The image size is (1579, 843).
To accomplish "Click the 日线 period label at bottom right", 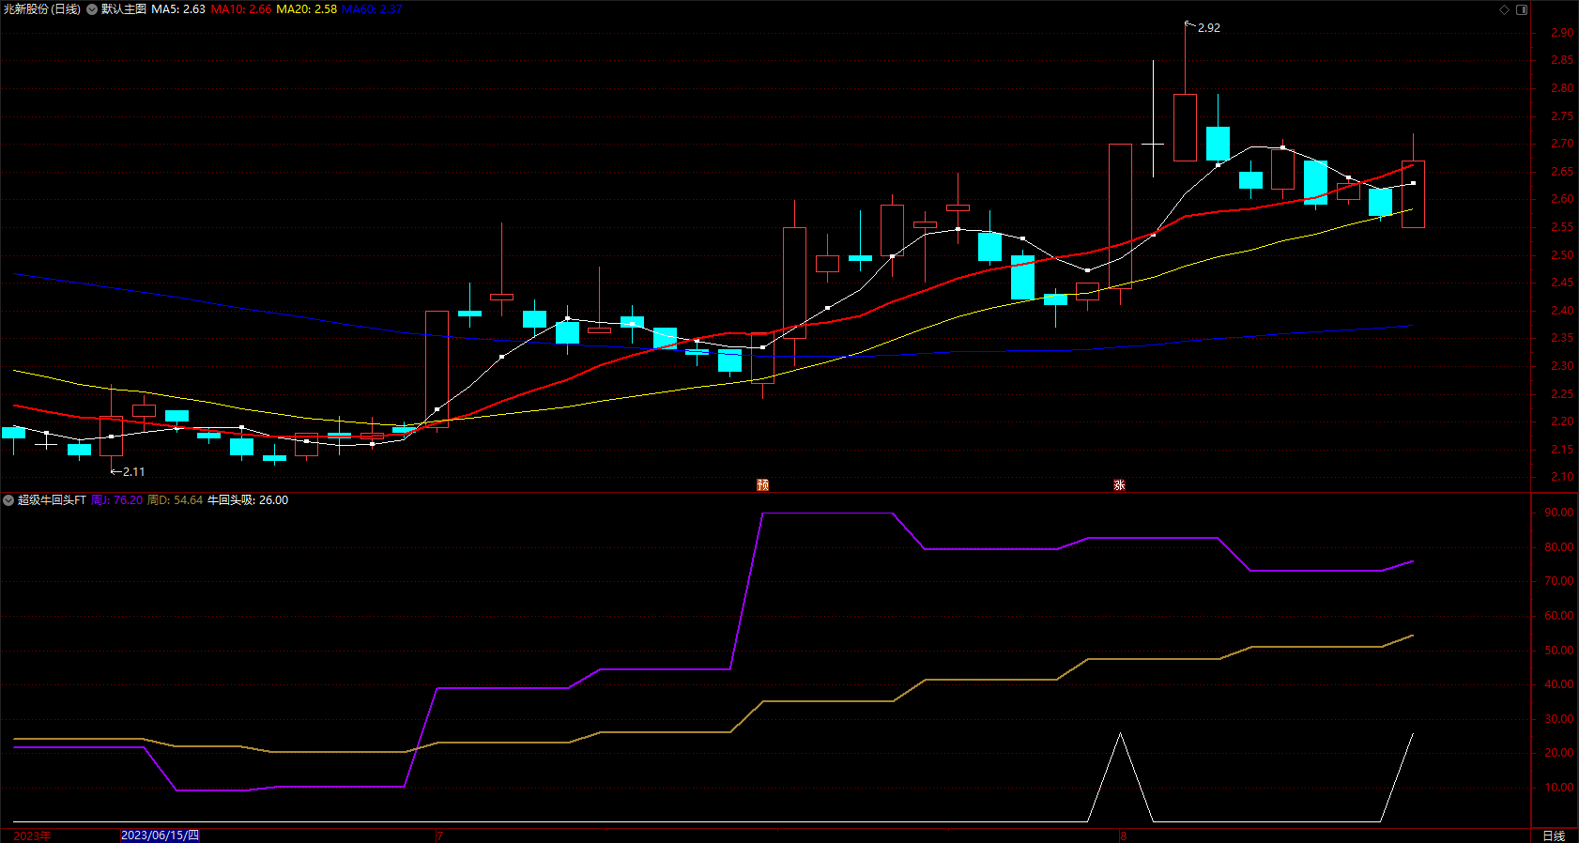I will pyautogui.click(x=1554, y=835).
